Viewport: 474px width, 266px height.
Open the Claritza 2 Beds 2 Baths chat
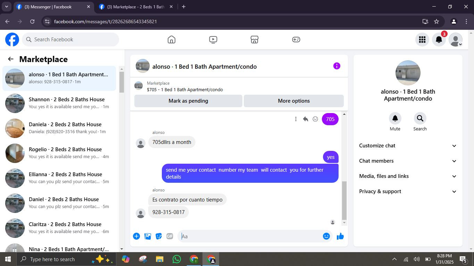point(59,228)
